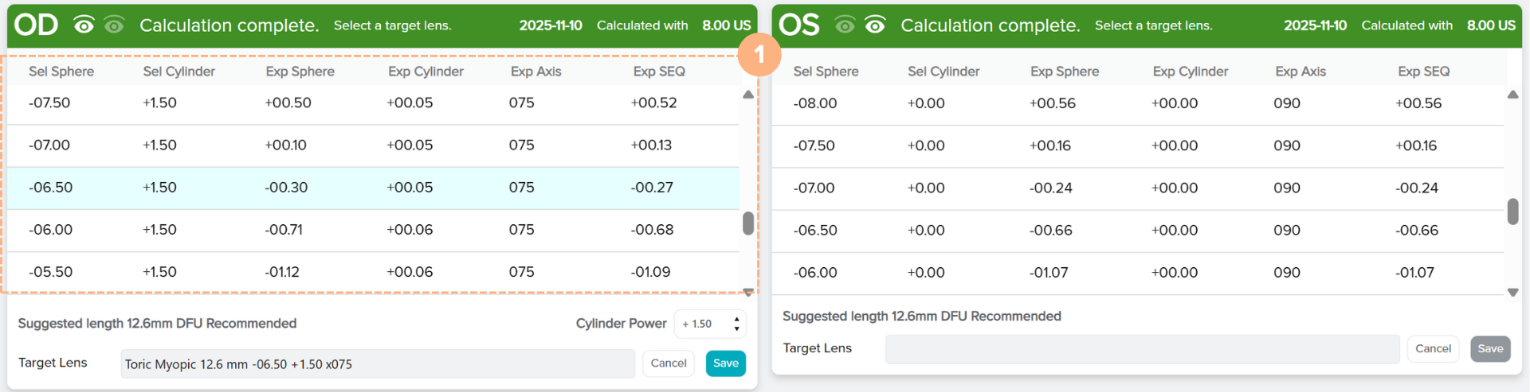This screenshot has height=392, width=1530.
Task: Click the dimmed eye icon in OD header
Action: coord(114,25)
